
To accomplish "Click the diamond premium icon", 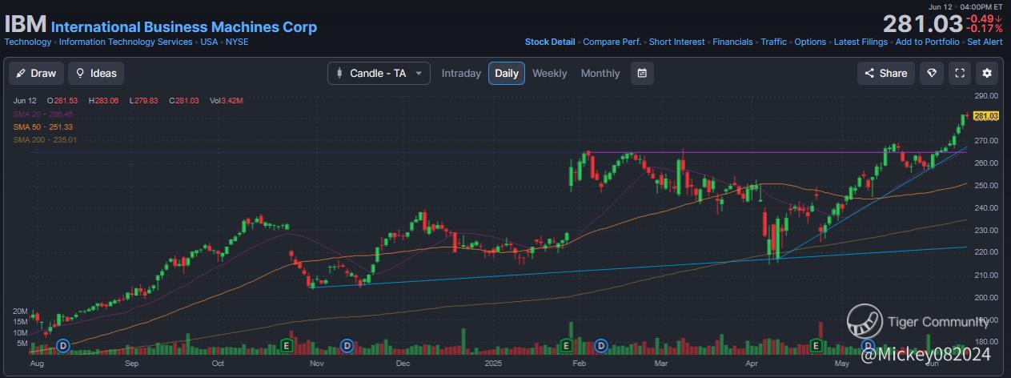I will tap(932, 73).
